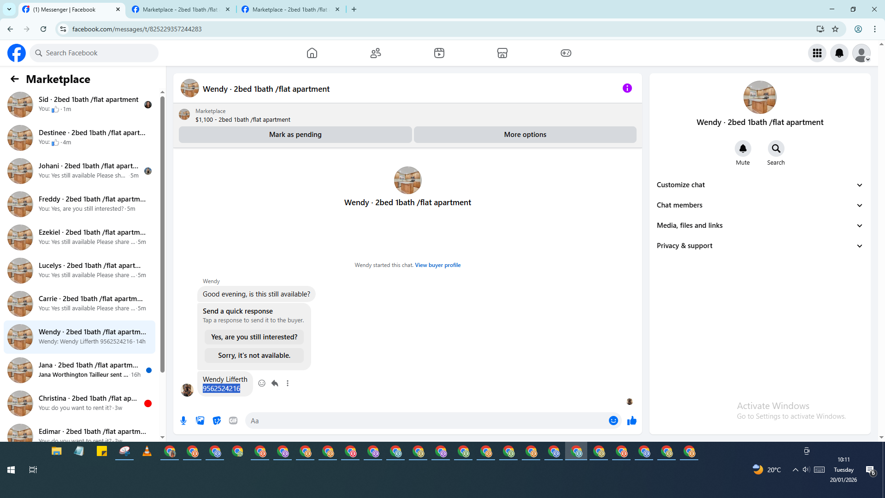This screenshot has height=498, width=885.
Task: Open the Friends icon in top navigation
Action: [376, 53]
